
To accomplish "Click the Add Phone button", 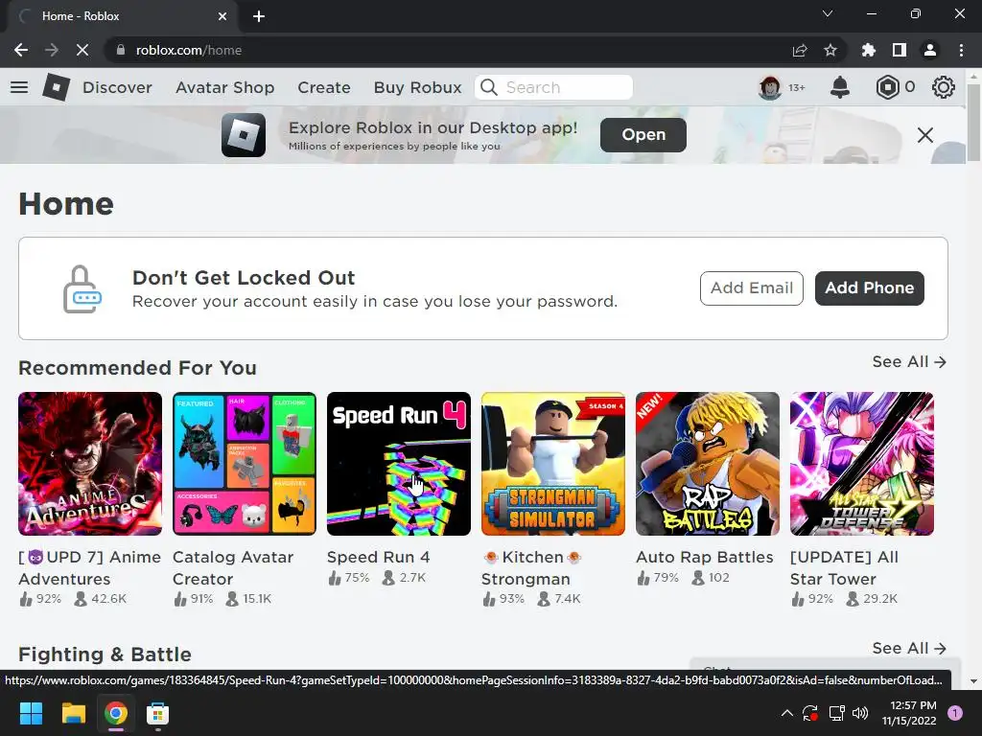I will pos(869,287).
